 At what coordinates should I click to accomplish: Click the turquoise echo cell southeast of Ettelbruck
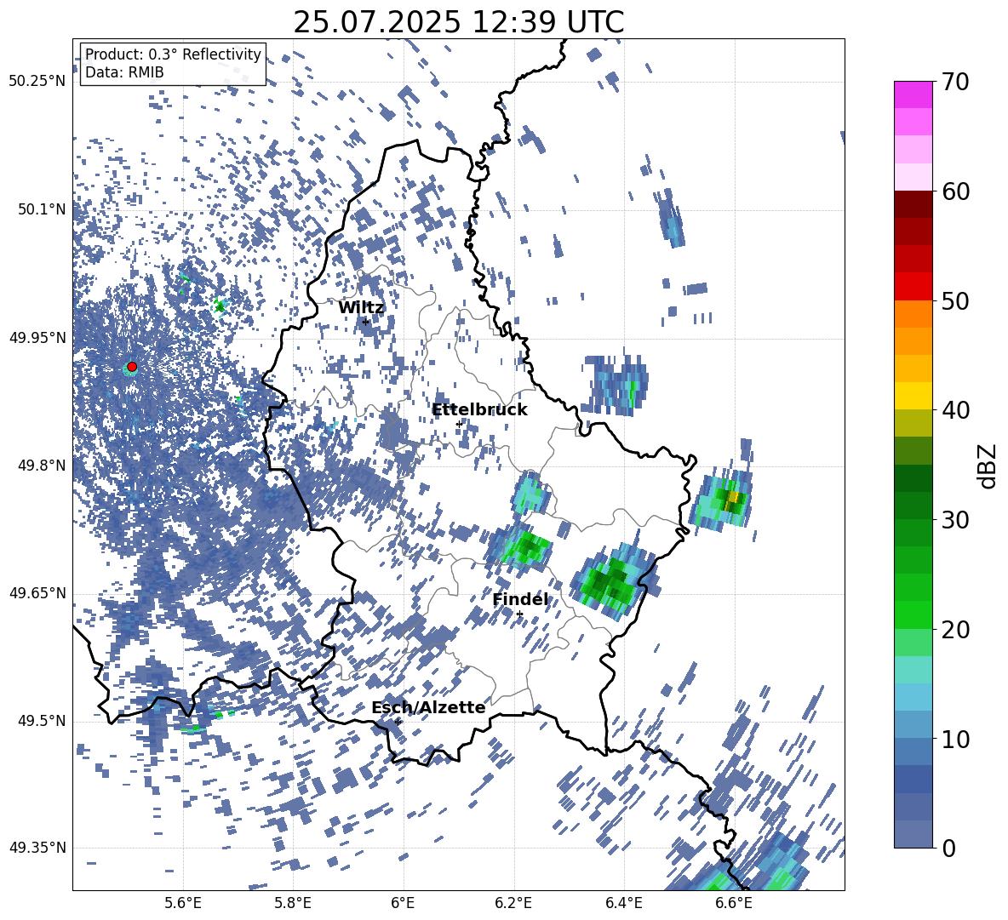click(x=531, y=494)
